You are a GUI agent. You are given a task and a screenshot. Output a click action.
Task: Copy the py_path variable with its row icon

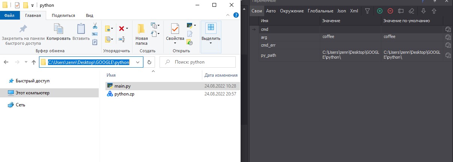click(x=448, y=55)
